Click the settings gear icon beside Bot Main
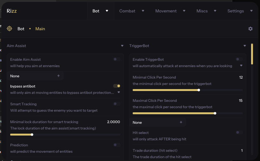This screenshot has height=161, width=260. [250, 29]
